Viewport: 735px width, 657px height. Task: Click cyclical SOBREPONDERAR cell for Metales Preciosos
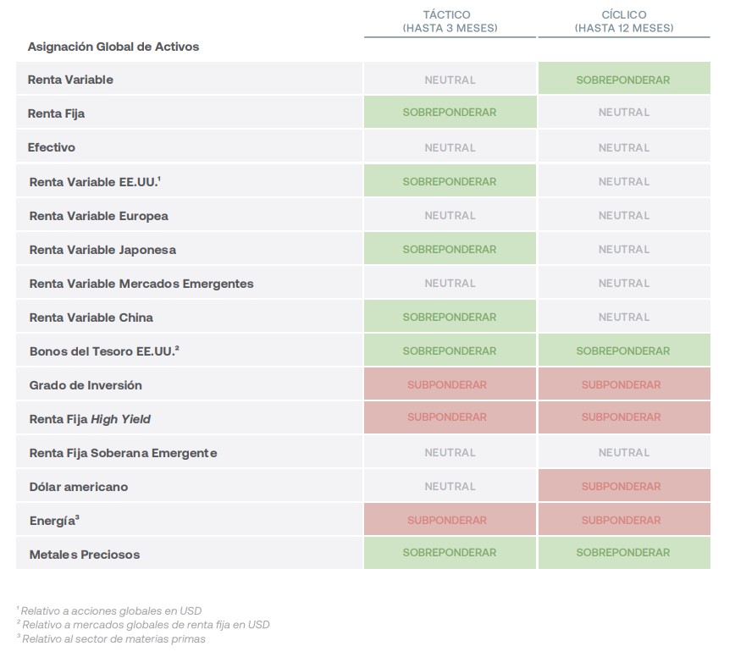[x=623, y=552]
